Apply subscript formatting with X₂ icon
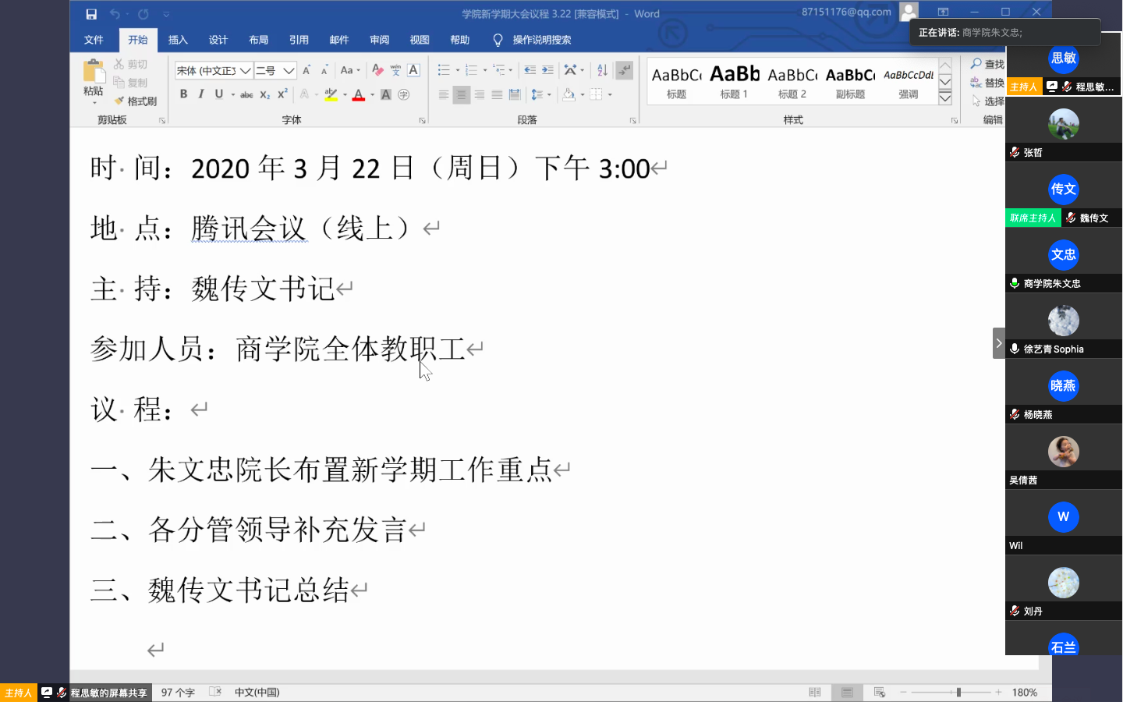This screenshot has width=1123, height=702. coord(265,94)
